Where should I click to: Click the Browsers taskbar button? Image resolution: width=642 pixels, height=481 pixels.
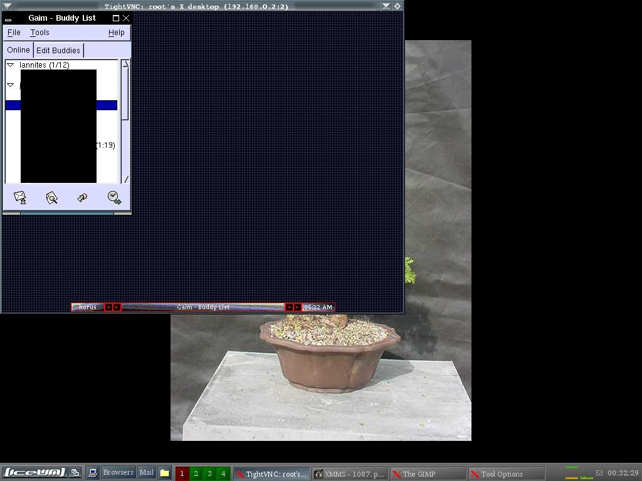[x=118, y=473]
